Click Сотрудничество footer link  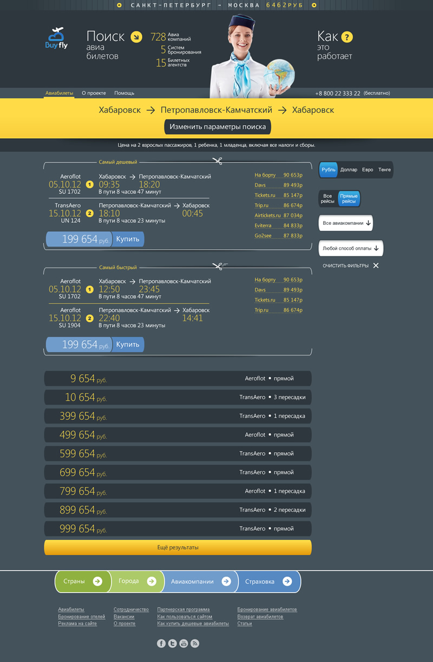point(131,609)
